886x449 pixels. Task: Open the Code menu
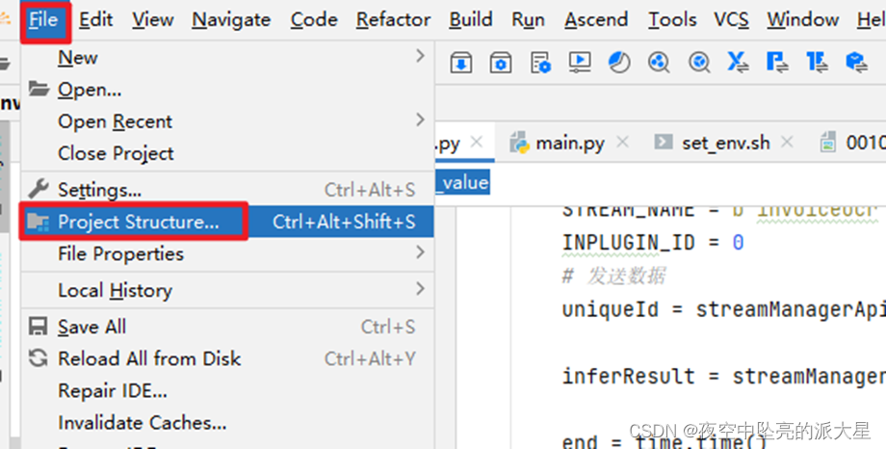[x=314, y=20]
